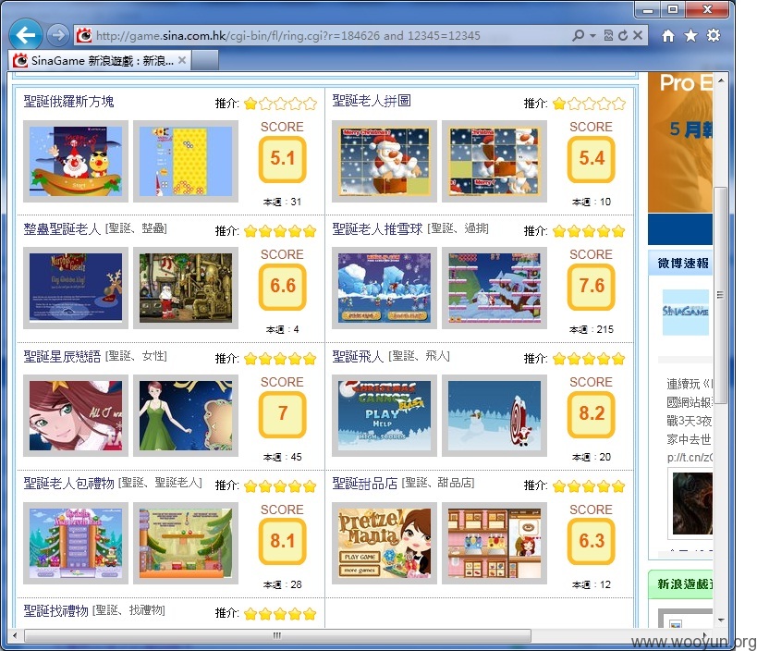Viewport: 757px width, 651px height.
Task: Click the horizontal scrollbar left arrow
Action: tap(15, 635)
